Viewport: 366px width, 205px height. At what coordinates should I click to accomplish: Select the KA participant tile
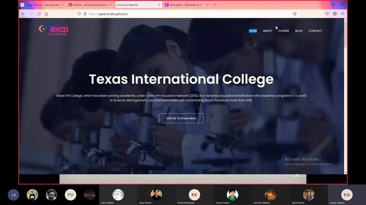(347, 195)
